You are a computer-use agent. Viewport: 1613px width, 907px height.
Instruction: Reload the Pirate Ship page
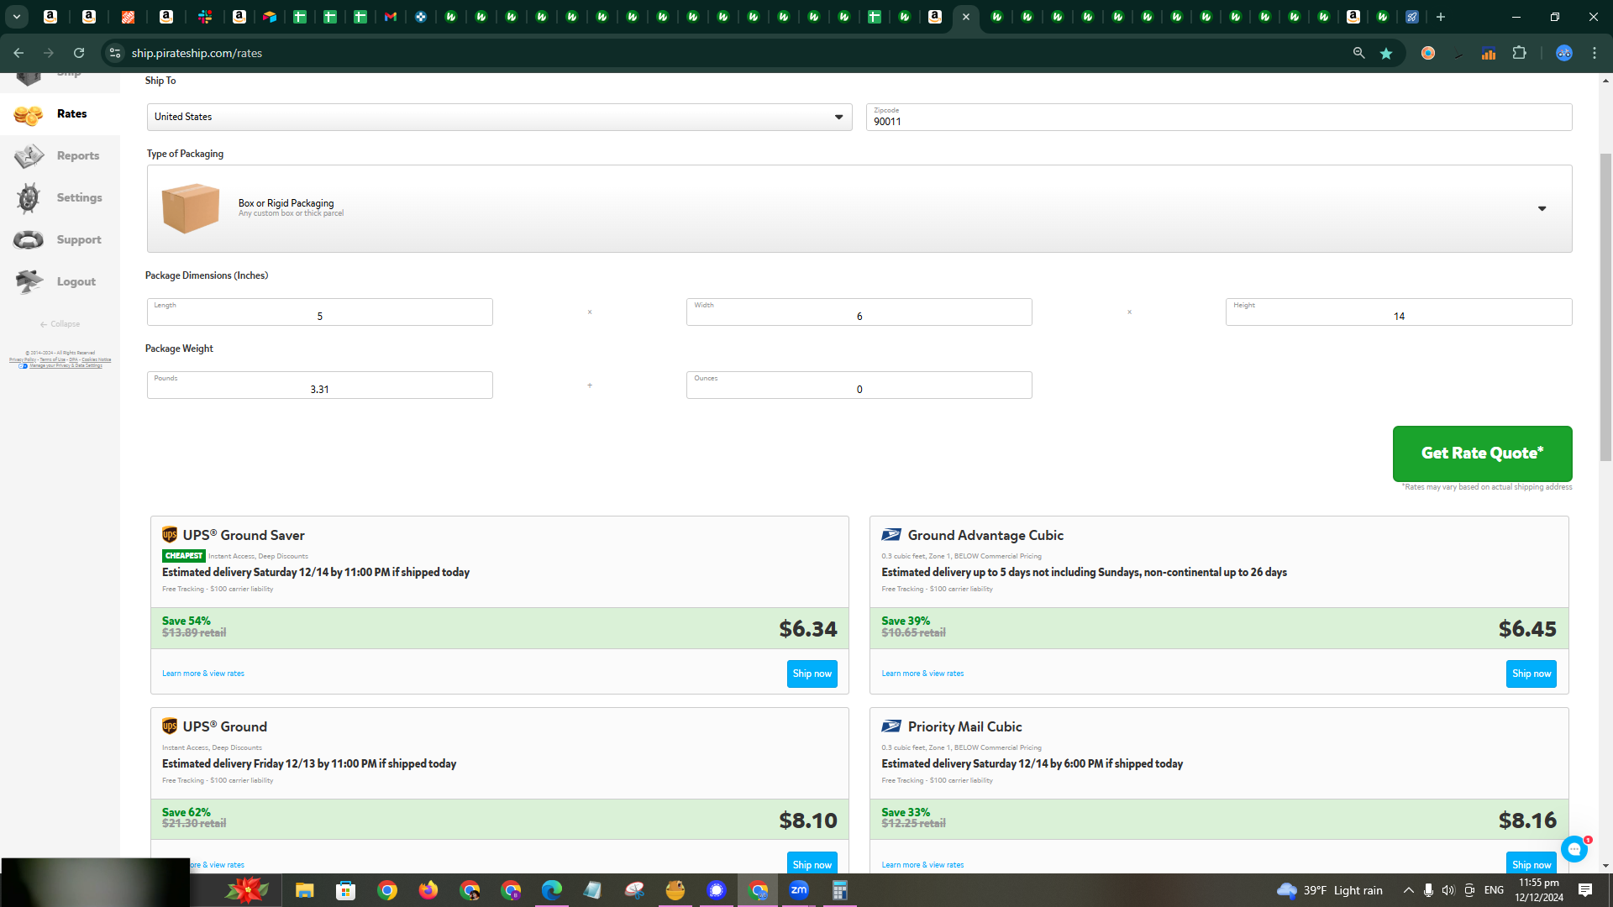79,53
